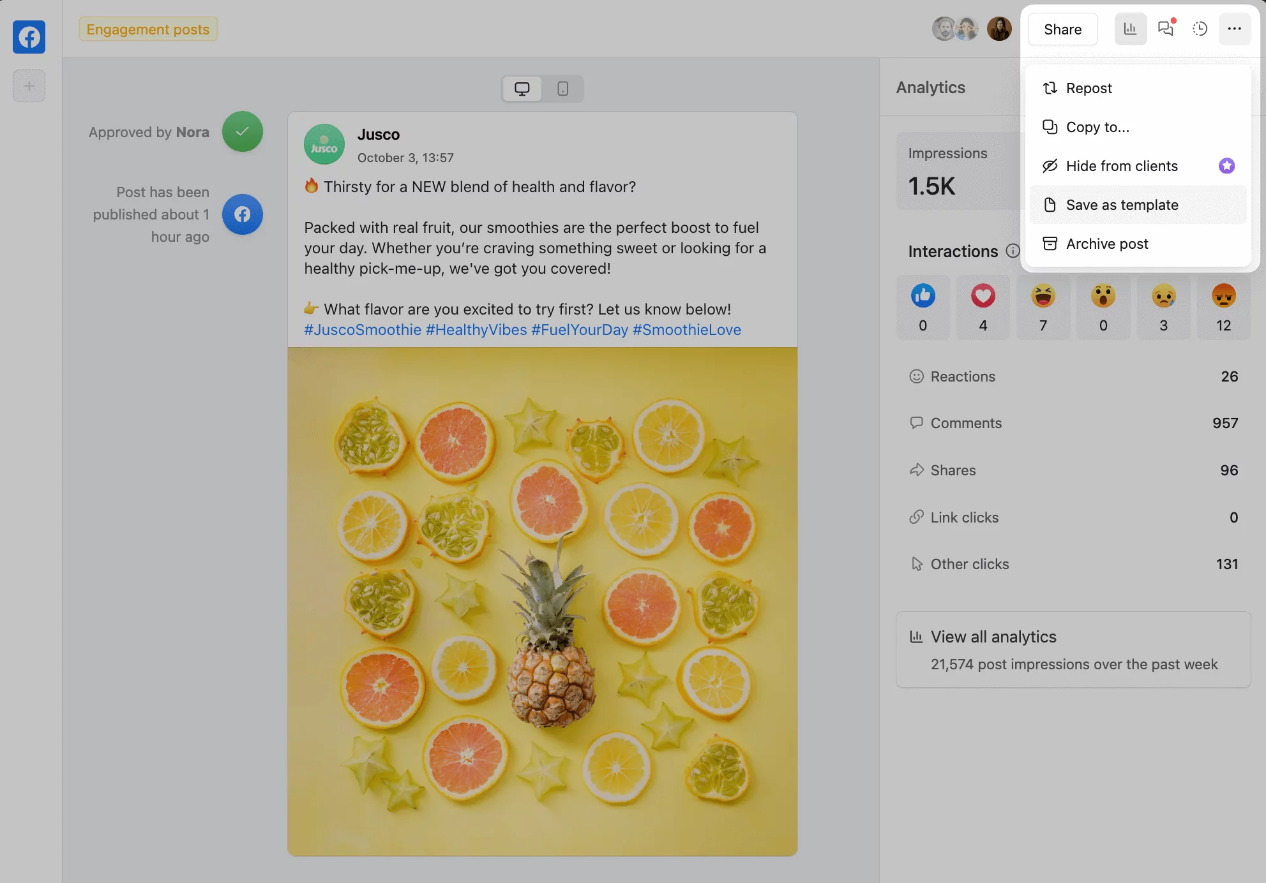Click Engagement posts tab label

pos(147,29)
